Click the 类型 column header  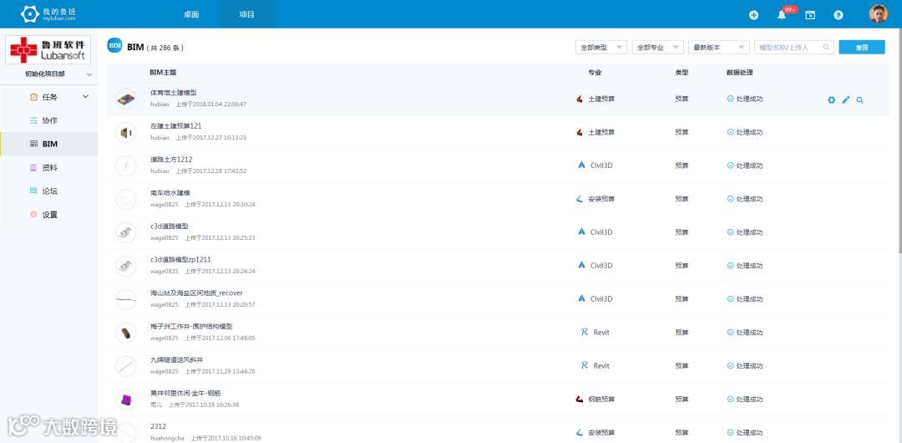[682, 73]
